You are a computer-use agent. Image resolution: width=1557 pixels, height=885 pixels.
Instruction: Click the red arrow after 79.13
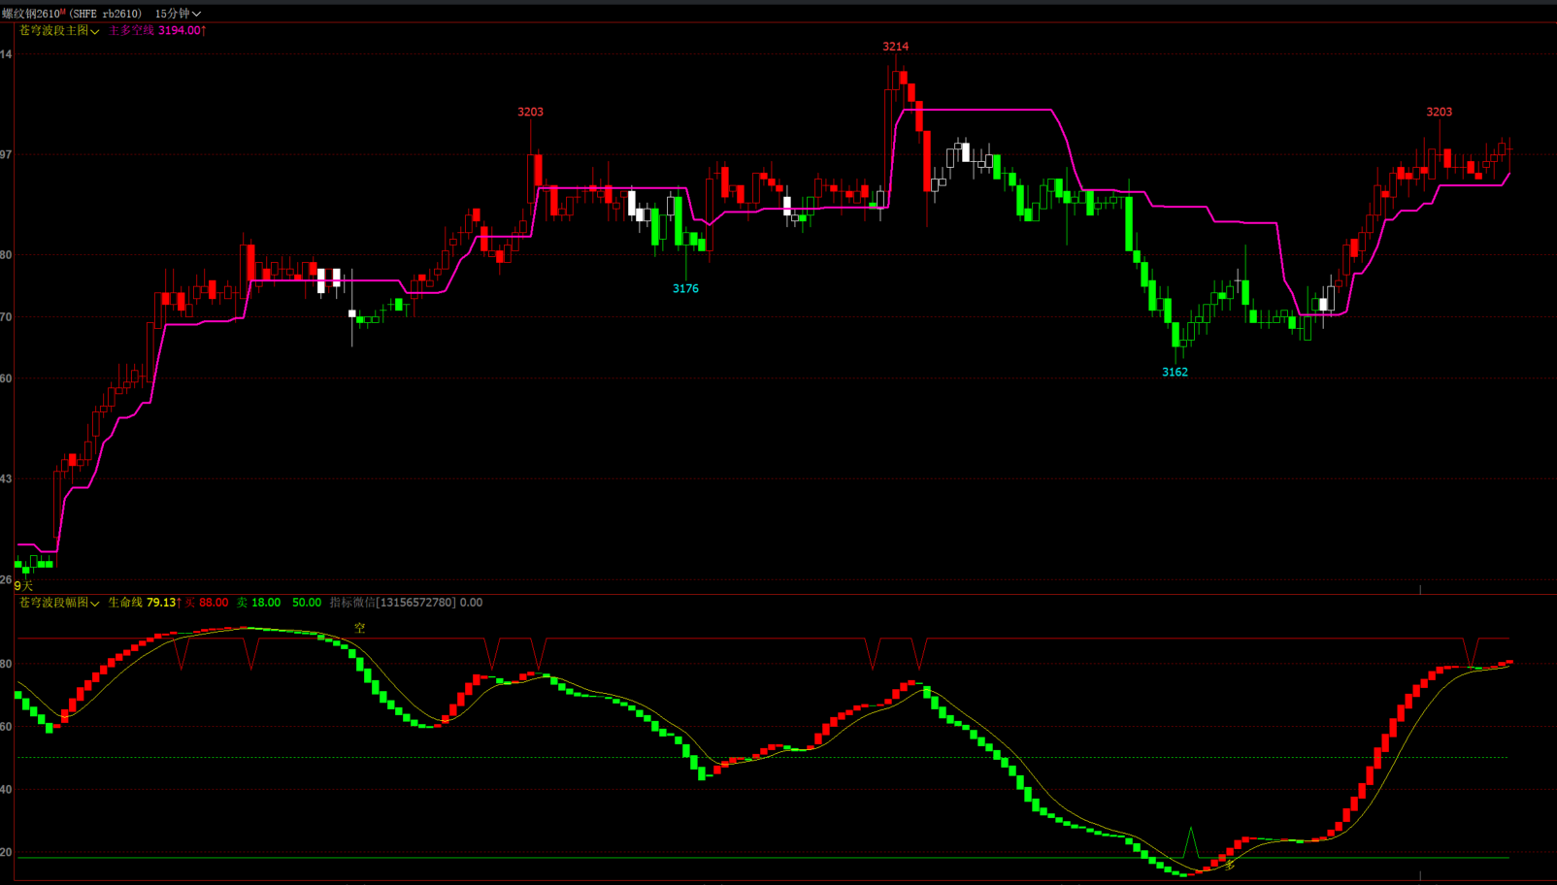coord(180,603)
